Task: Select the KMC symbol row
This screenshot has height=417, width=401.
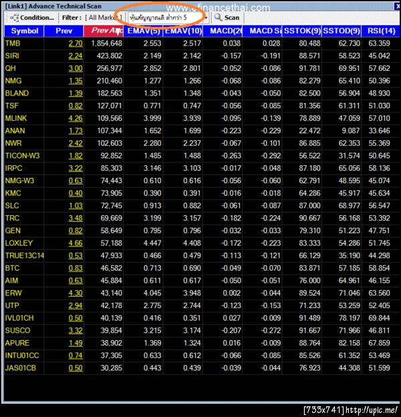Action: (x=202, y=193)
